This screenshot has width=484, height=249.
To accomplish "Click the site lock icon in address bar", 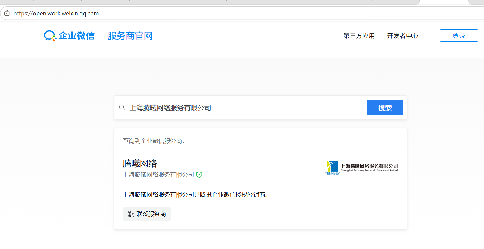I will tap(7, 13).
